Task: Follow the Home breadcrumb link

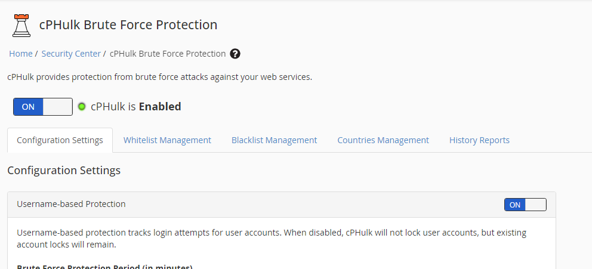Action: tap(21, 54)
